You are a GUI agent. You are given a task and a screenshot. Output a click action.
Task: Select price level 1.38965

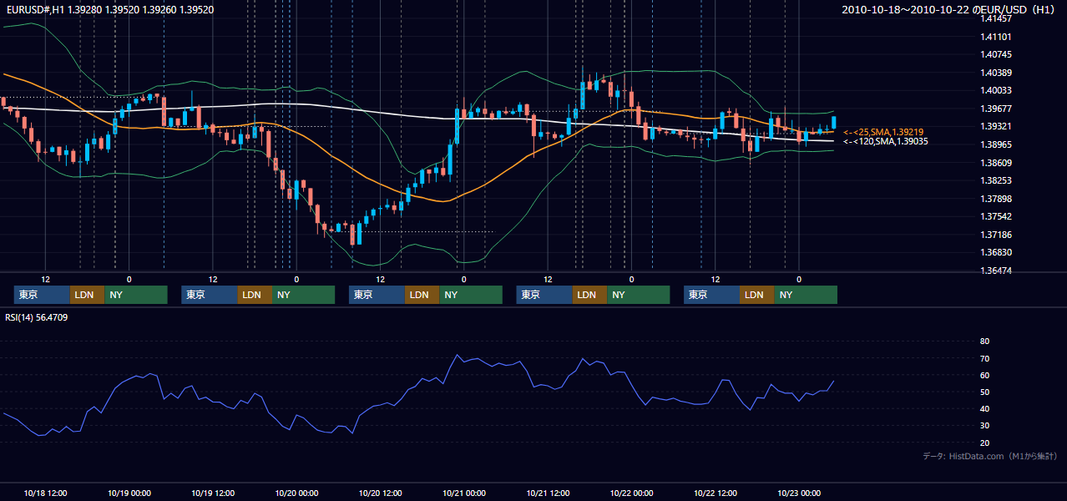[x=995, y=144]
